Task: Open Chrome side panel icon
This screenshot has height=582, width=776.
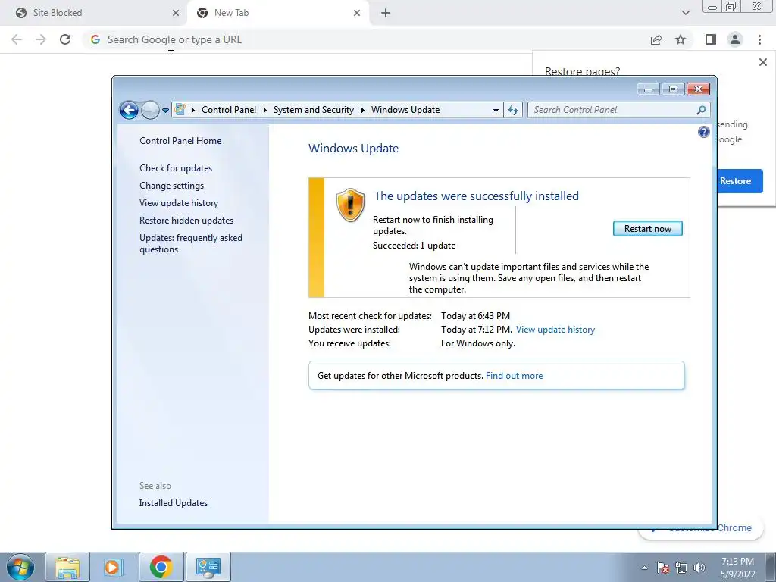Action: click(x=711, y=39)
